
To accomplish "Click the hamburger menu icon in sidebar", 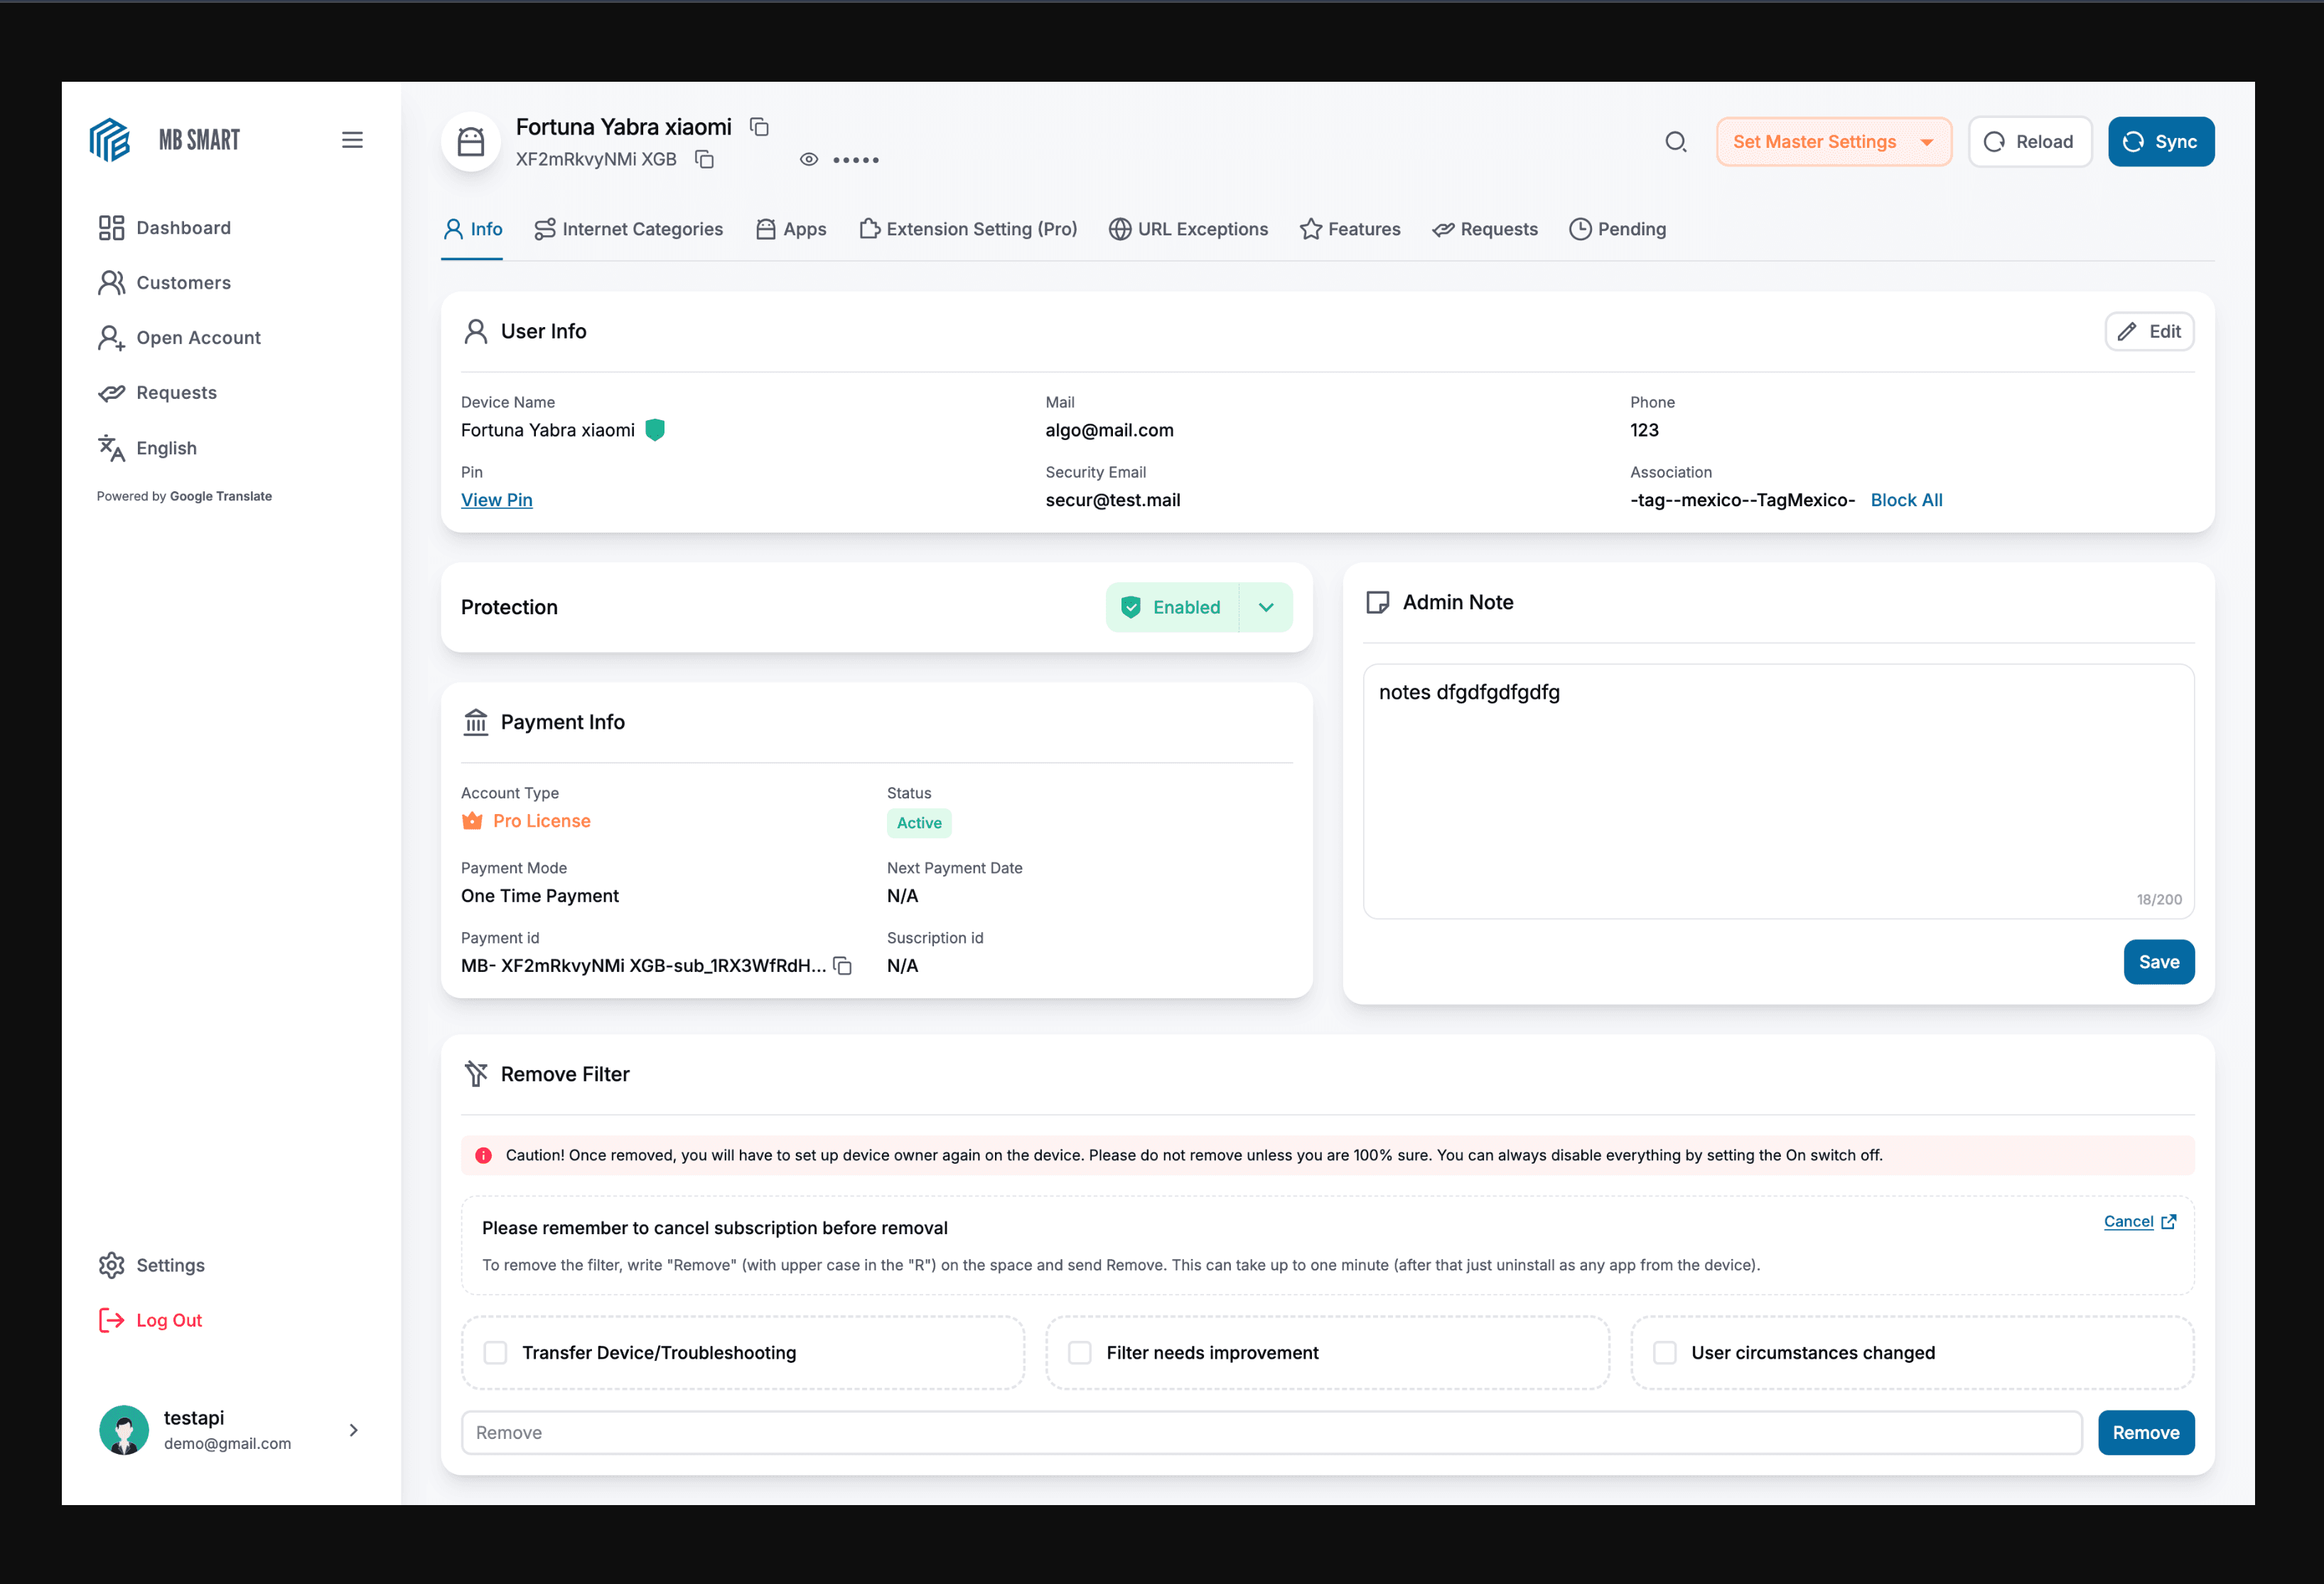I will coord(352,140).
